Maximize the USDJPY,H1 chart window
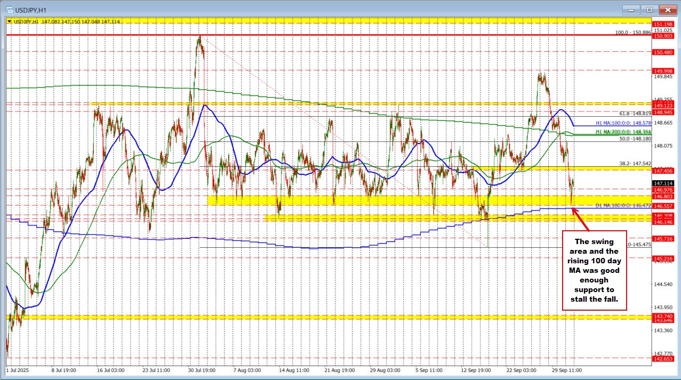The height and width of the screenshot is (380, 681). 649,9
